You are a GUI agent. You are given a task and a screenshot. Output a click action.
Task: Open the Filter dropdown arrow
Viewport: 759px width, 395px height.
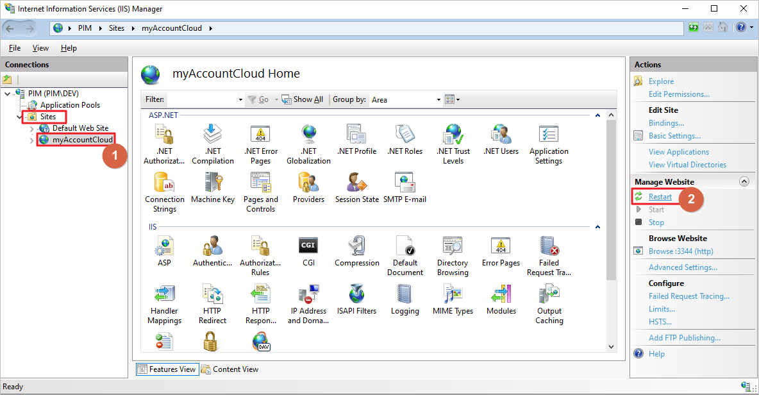[240, 100]
